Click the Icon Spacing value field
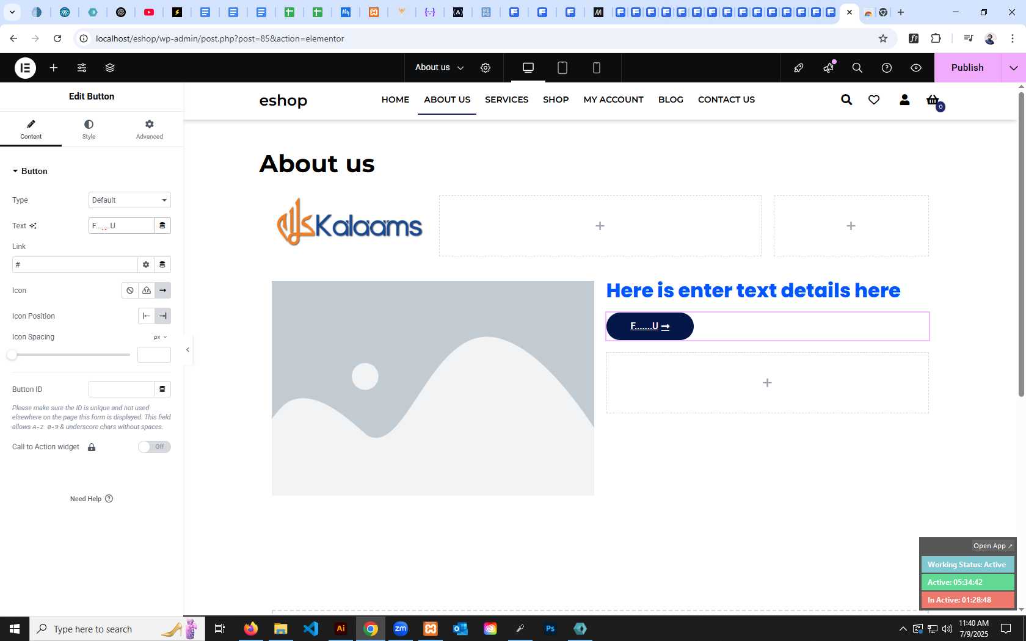Image resolution: width=1026 pixels, height=641 pixels. click(154, 355)
